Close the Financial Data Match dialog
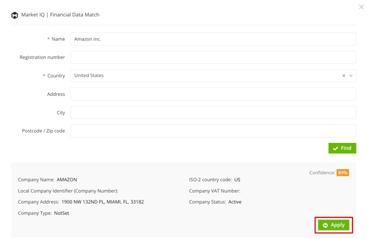Viewport: 367px width, 239px height. tap(361, 7)
